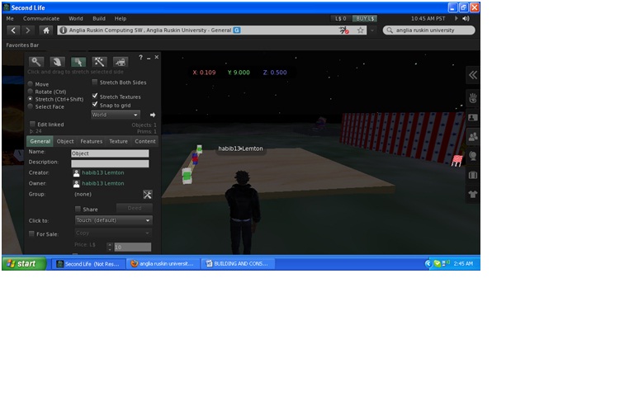Click the General maturity rating icon
This screenshot has width=634, height=396.
[237, 31]
